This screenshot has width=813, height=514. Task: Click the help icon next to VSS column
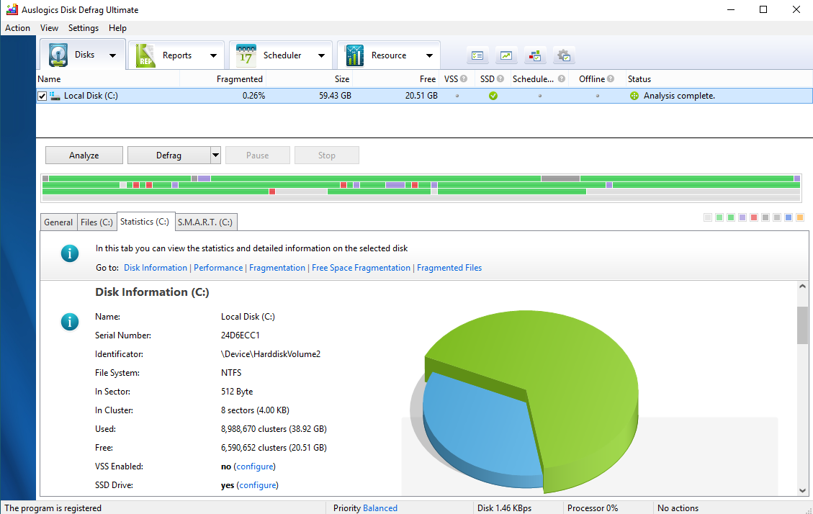pos(464,78)
